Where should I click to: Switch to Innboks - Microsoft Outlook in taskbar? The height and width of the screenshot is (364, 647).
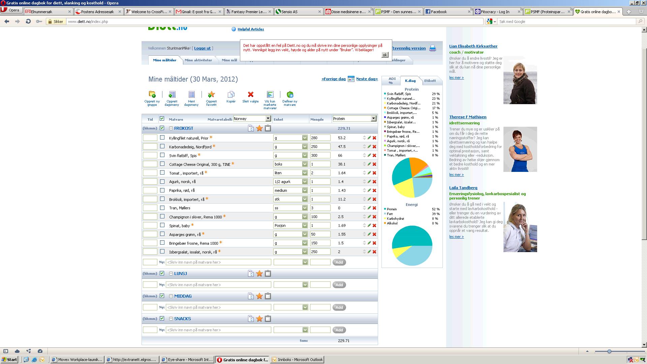tap(297, 360)
